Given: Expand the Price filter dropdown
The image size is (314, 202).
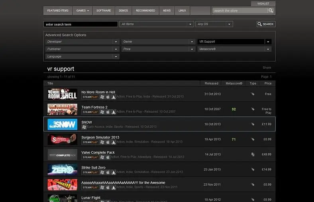Looking at the screenshot, I should [158, 49].
